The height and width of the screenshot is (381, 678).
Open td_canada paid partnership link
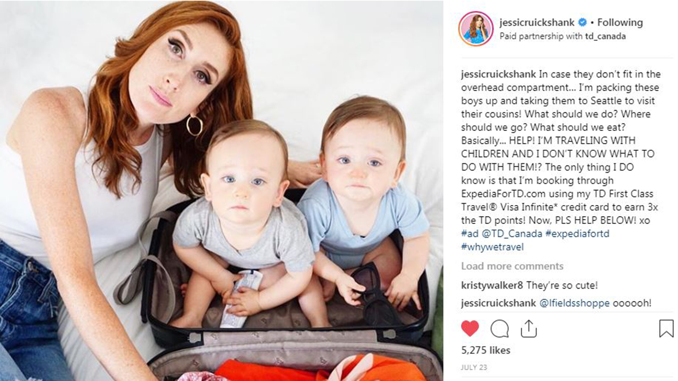point(605,37)
